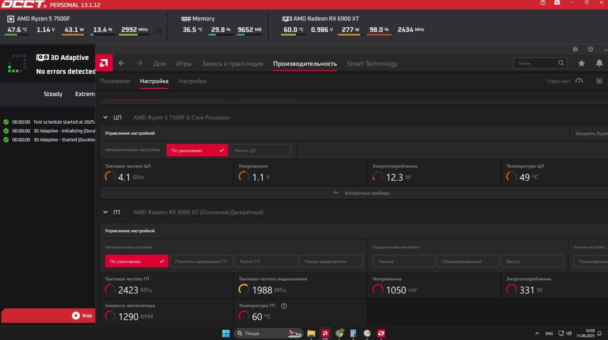The height and width of the screenshot is (340, 608).
Task: Open Windows Start menu
Action: 226,333
